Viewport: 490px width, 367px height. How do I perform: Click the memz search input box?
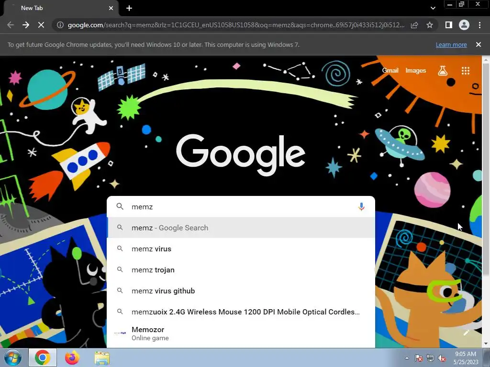(241, 206)
